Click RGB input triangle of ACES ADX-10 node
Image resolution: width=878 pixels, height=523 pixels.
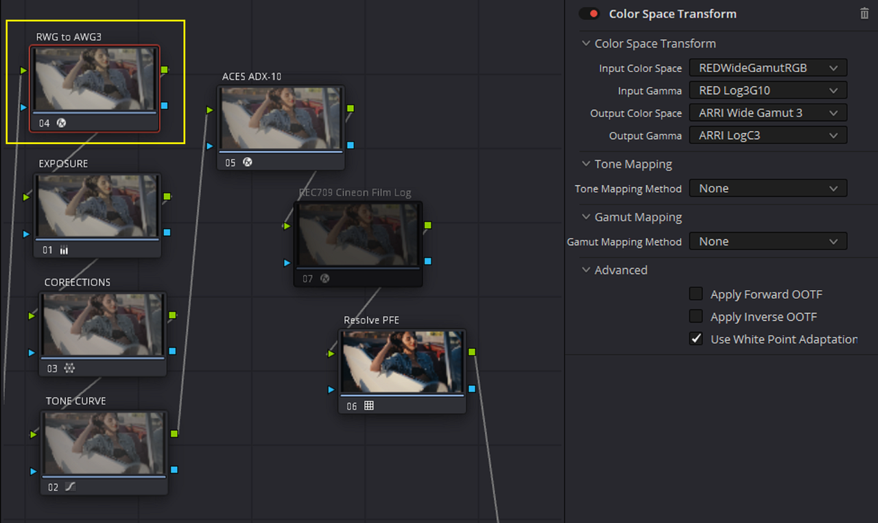[210, 109]
